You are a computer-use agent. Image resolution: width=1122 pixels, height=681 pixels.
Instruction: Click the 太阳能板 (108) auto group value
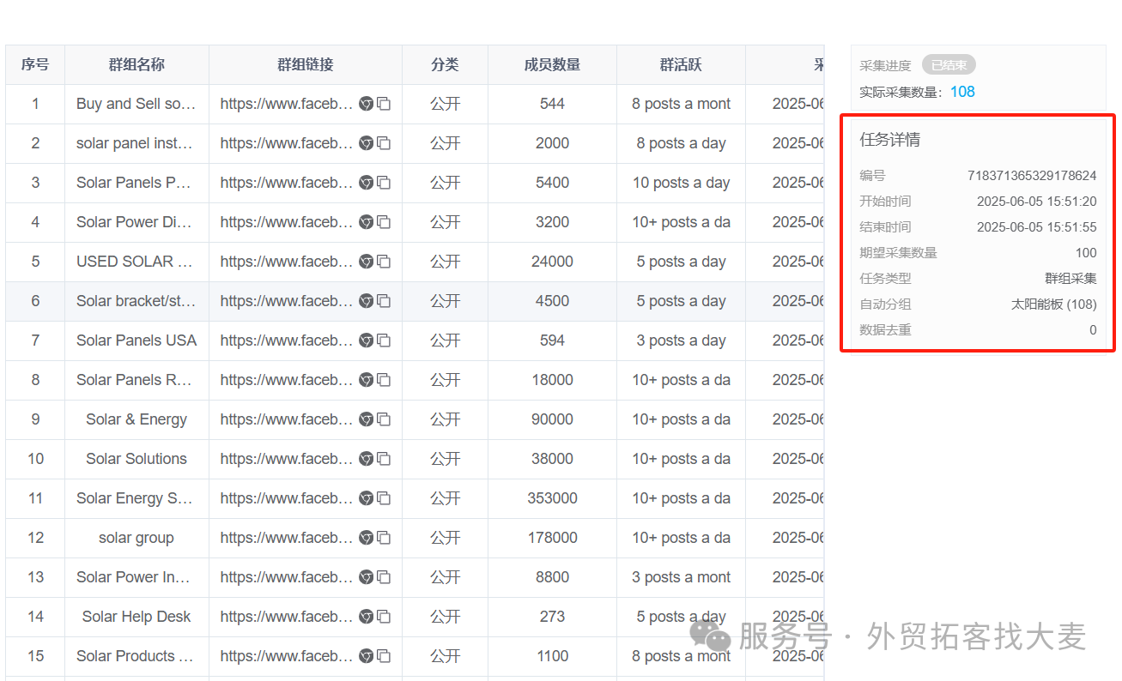(1054, 304)
